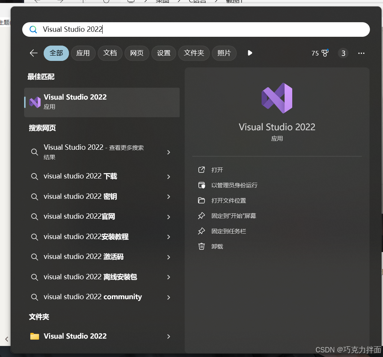The width and height of the screenshot is (383, 357).
Task: Click the 打开文件位置 folder icon
Action: (x=201, y=200)
